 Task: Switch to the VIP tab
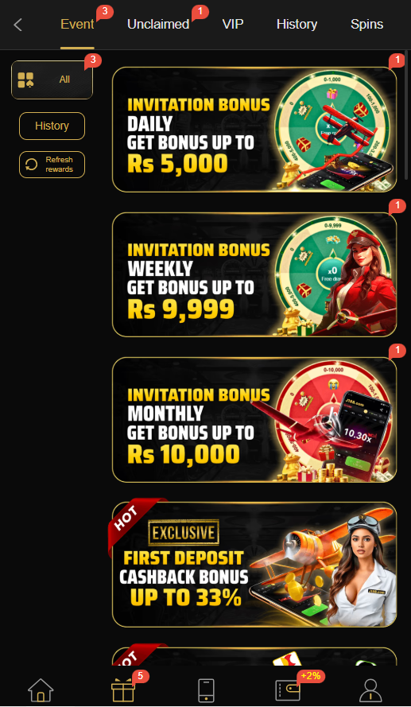[233, 25]
